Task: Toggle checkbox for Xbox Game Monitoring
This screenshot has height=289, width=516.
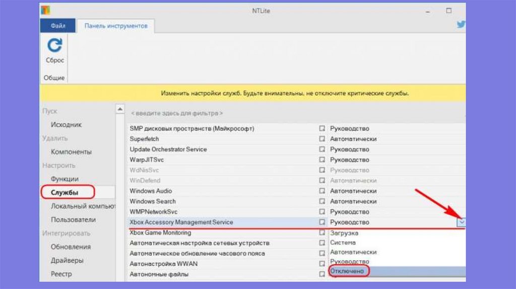Action: (x=322, y=233)
